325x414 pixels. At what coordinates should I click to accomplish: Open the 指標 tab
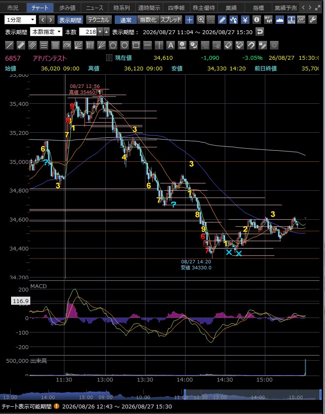[258, 8]
